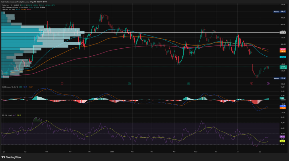Click the blue -13,79 MACD axis label
Image resolution: width=289 pixels, height=161 pixels.
coord(283,106)
